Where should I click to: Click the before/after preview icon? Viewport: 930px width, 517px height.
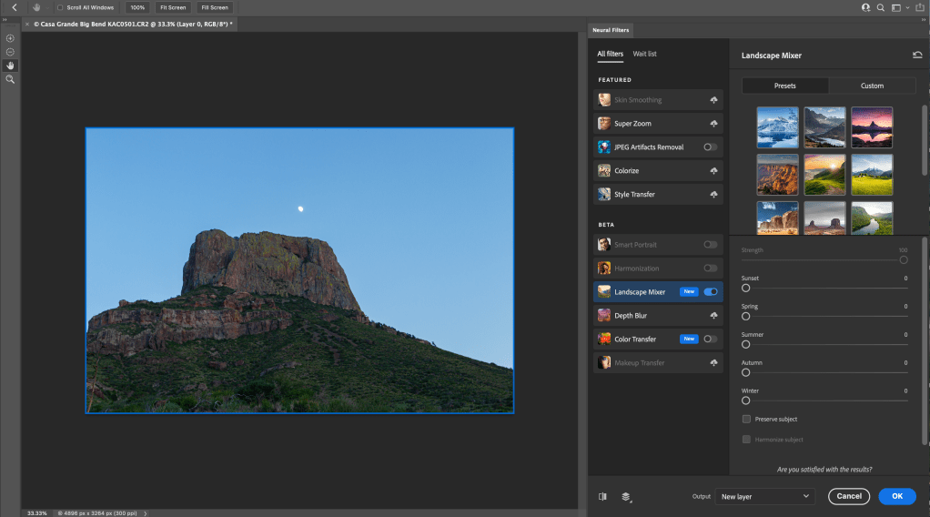click(x=602, y=497)
